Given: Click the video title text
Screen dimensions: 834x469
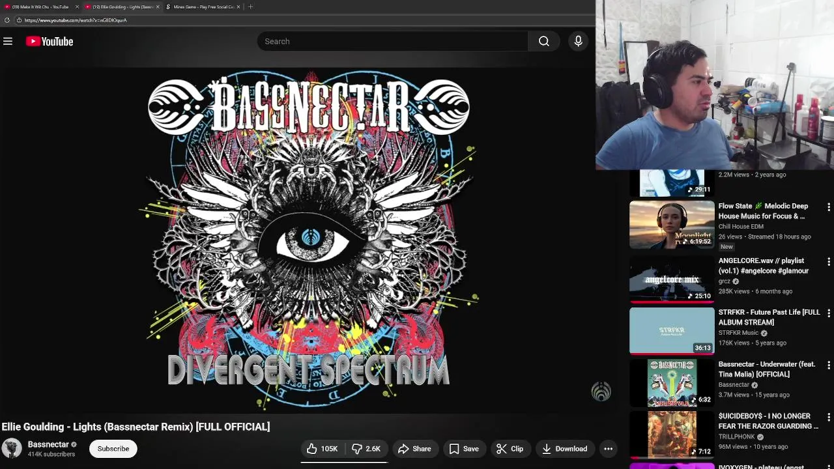Looking at the screenshot, I should (x=136, y=427).
